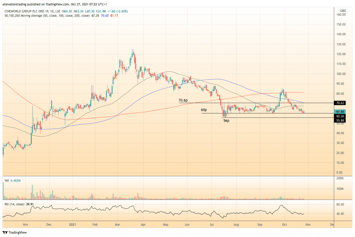Click the 200M volume scale value
This screenshot has width=355, height=237.
[340, 178]
